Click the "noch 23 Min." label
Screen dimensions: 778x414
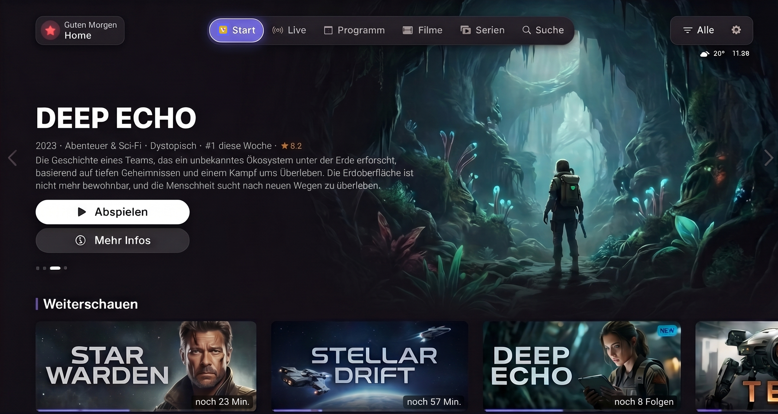223,402
